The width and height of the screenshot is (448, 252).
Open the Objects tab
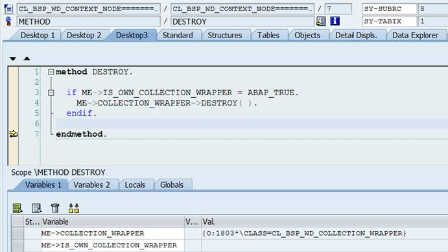click(x=307, y=36)
